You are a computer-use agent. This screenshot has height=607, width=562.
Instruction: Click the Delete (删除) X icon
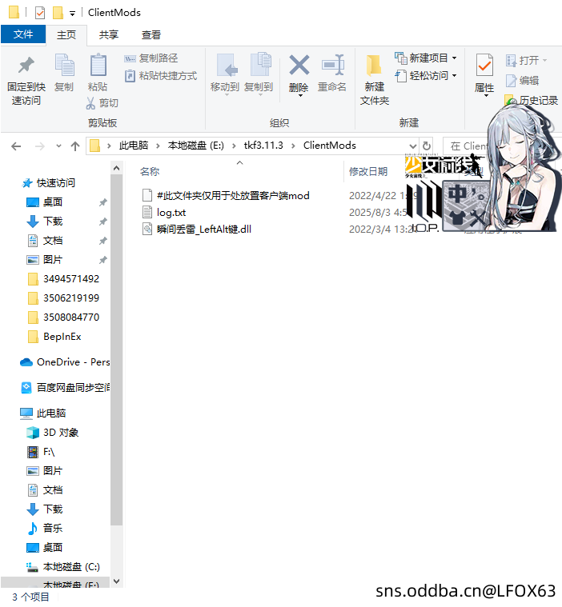[x=299, y=65]
